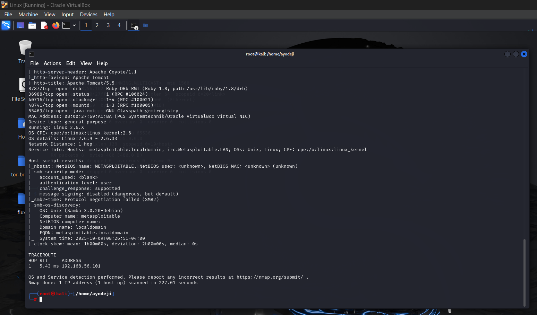Click the small blue panel window icon
Image resolution: width=537 pixels, height=315 pixels.
[145, 25]
